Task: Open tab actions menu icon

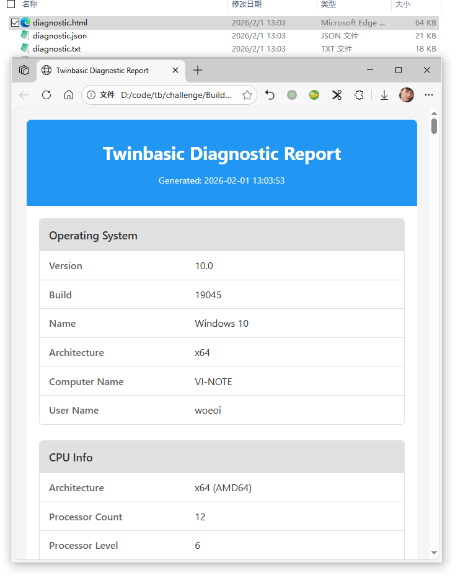Action: (x=24, y=70)
